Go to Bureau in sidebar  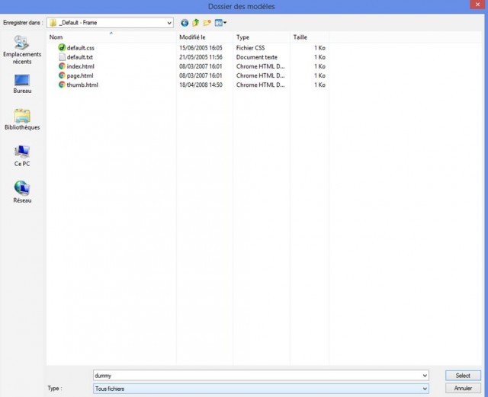[x=22, y=84]
